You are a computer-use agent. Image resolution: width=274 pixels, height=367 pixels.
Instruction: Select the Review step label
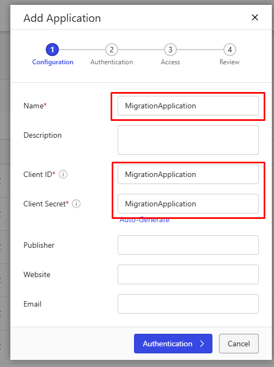pyautogui.click(x=229, y=62)
